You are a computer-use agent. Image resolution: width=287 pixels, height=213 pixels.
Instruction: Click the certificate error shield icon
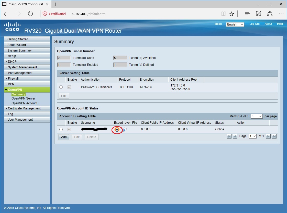click(x=45, y=14)
